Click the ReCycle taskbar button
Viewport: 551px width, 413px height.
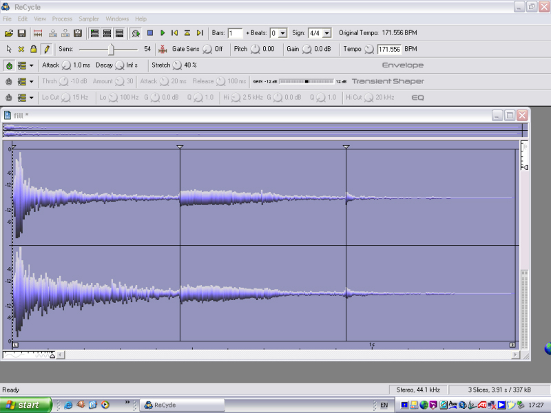tap(183, 405)
